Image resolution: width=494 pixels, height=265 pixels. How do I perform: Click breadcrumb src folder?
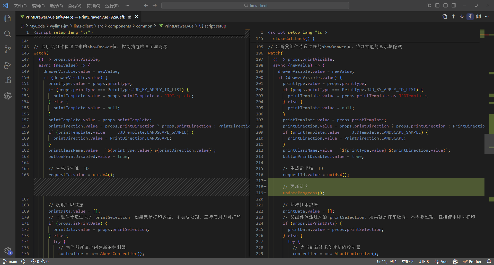(x=100, y=26)
